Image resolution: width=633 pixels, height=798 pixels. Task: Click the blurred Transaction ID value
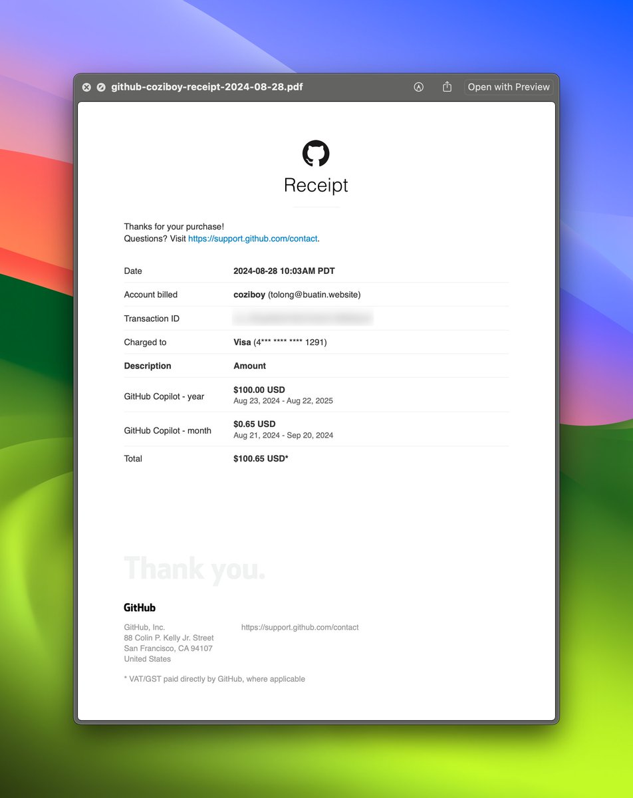click(303, 319)
